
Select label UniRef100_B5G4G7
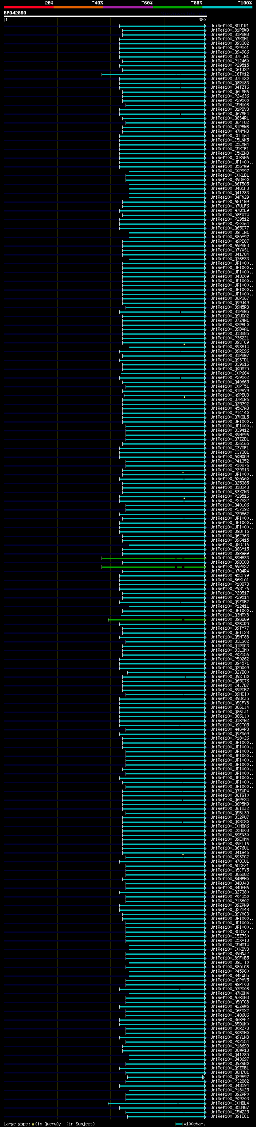click(x=229, y=1107)
